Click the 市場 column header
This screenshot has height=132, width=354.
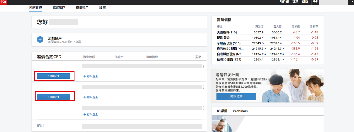click(220, 27)
